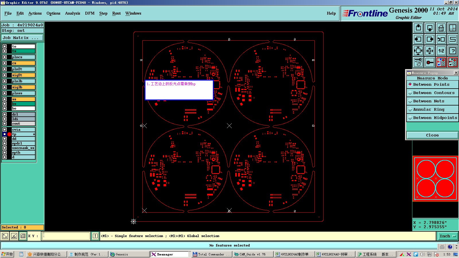Open the Actions menu
This screenshot has width=459, height=258.
pyautogui.click(x=35, y=13)
